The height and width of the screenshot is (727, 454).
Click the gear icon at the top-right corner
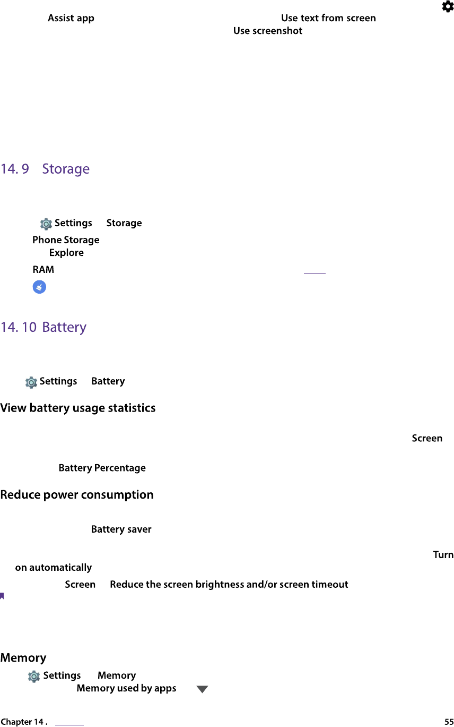pyautogui.click(x=448, y=6)
